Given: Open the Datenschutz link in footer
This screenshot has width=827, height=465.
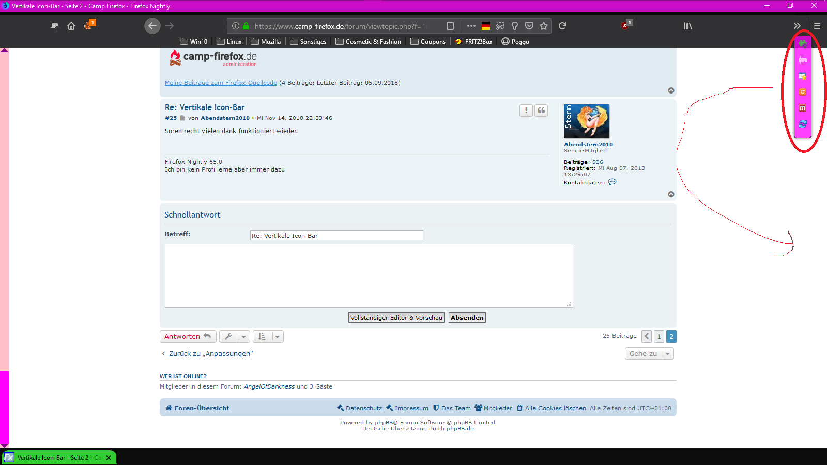Looking at the screenshot, I should [x=360, y=408].
